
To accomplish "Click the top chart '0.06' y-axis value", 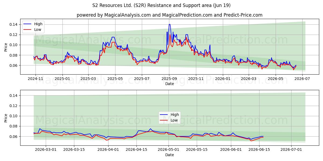I will 14,65.
